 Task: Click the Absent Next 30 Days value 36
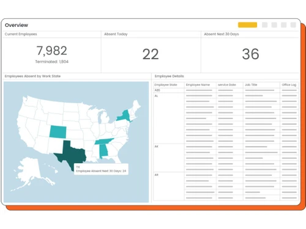pos(250,54)
